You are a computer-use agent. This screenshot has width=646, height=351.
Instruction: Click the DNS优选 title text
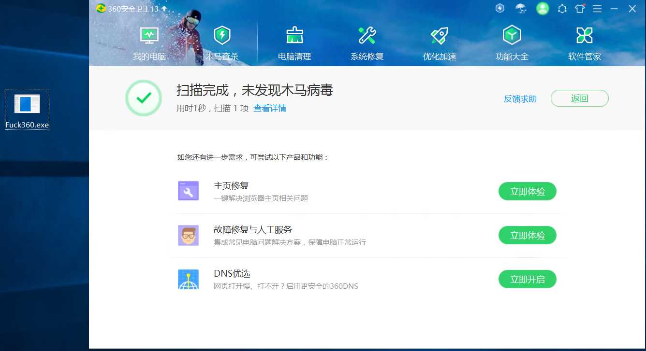[232, 273]
